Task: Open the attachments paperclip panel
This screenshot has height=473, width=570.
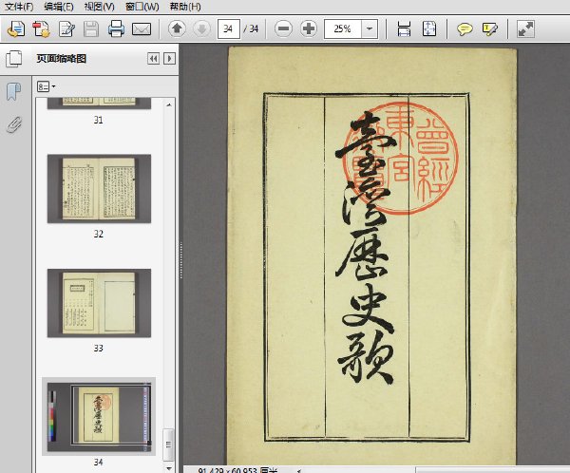Action: 14,124
